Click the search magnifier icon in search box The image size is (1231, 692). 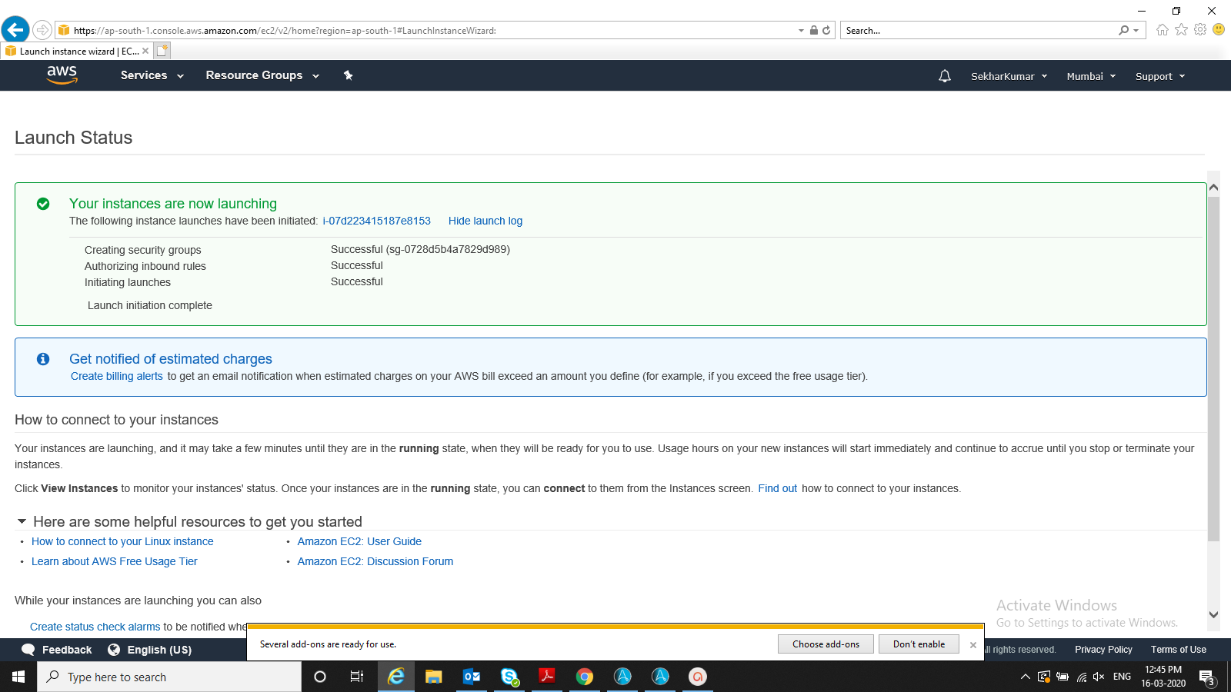coord(1124,31)
